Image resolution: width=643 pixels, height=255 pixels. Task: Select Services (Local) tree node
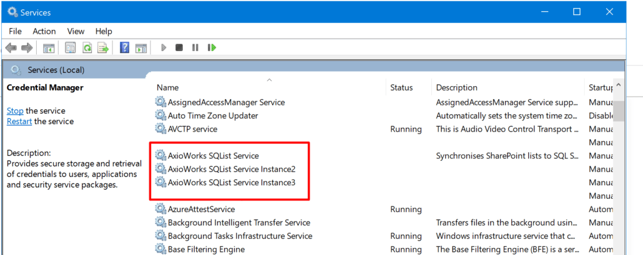pyautogui.click(x=56, y=70)
